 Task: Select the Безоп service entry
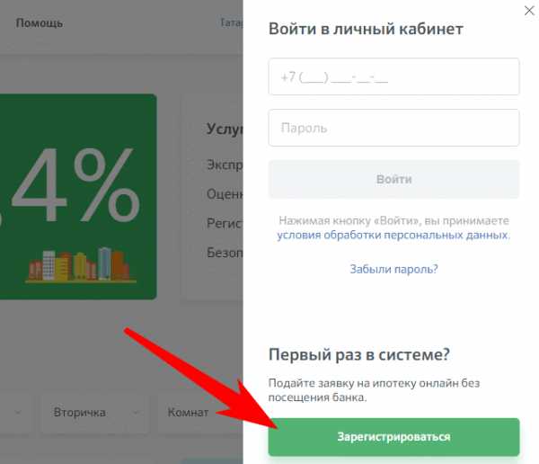pos(225,253)
